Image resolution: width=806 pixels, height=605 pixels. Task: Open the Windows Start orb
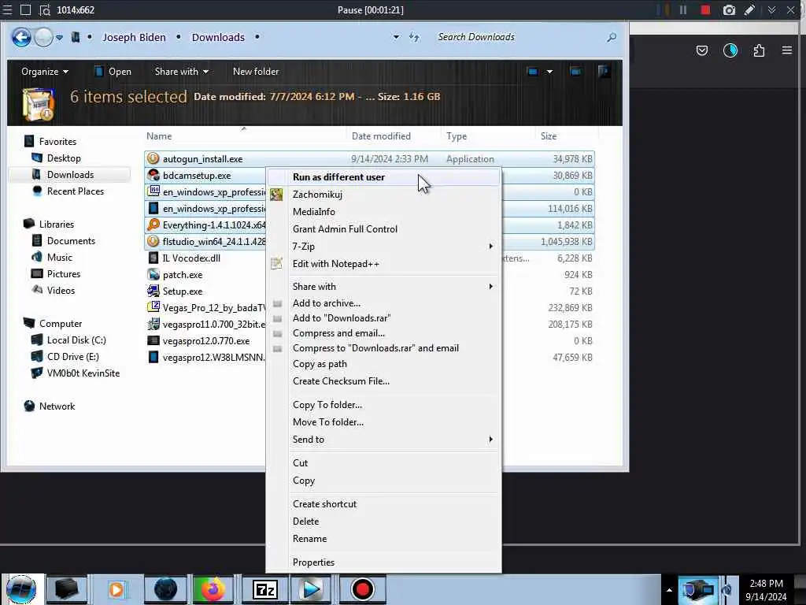[x=21, y=589]
